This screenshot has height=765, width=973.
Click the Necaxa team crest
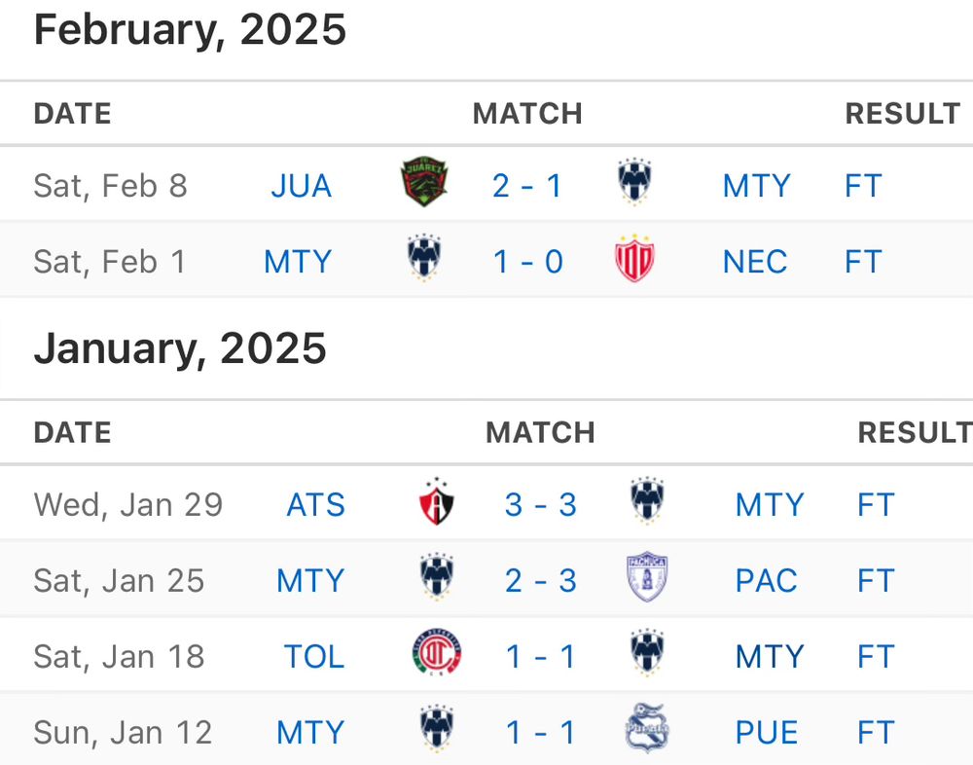click(x=635, y=261)
